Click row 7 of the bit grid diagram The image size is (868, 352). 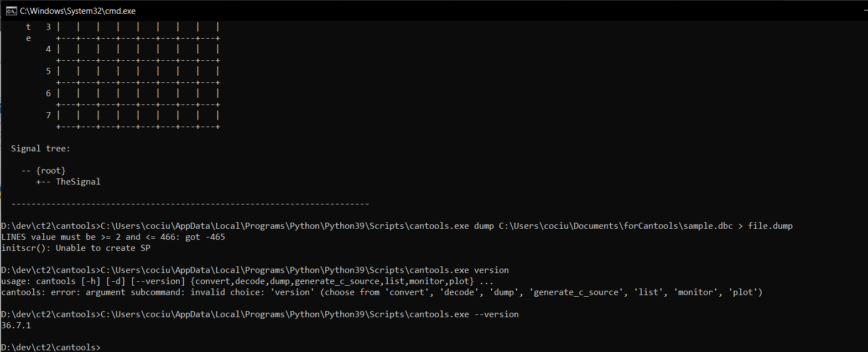(133, 115)
